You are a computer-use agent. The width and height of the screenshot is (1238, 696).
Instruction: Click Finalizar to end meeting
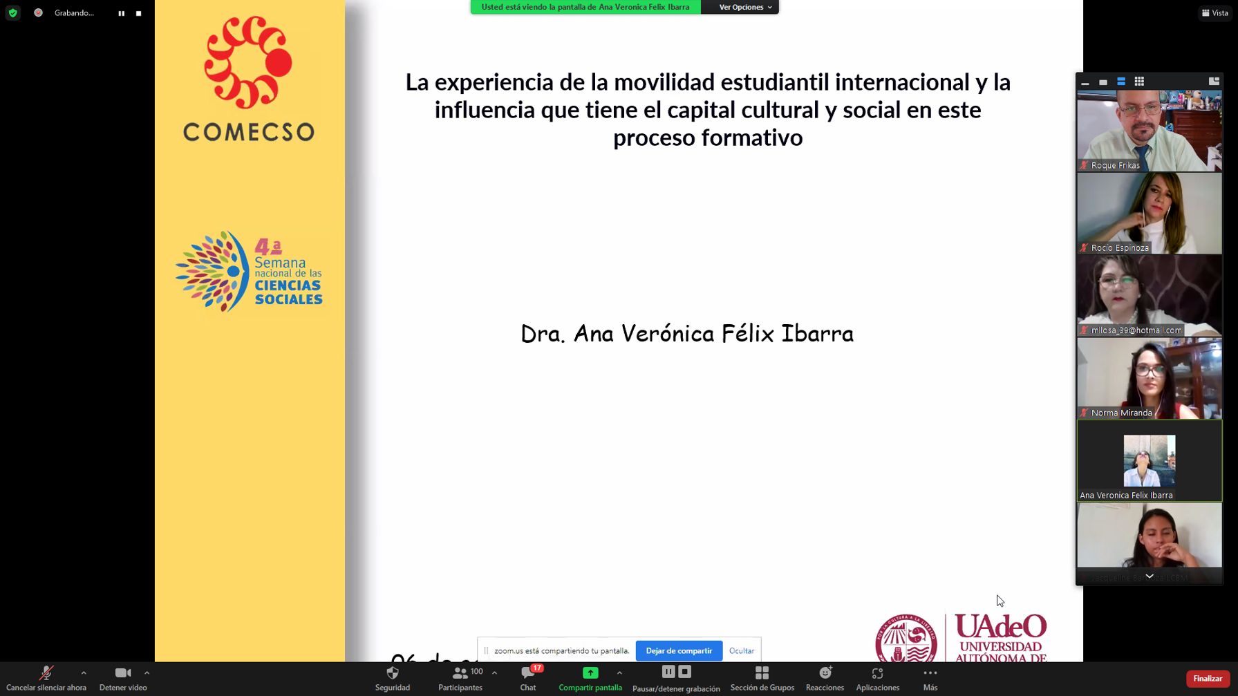click(x=1208, y=679)
